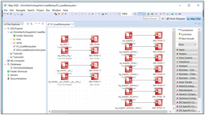
Task: Open the File menu
Action: tap(5, 10)
